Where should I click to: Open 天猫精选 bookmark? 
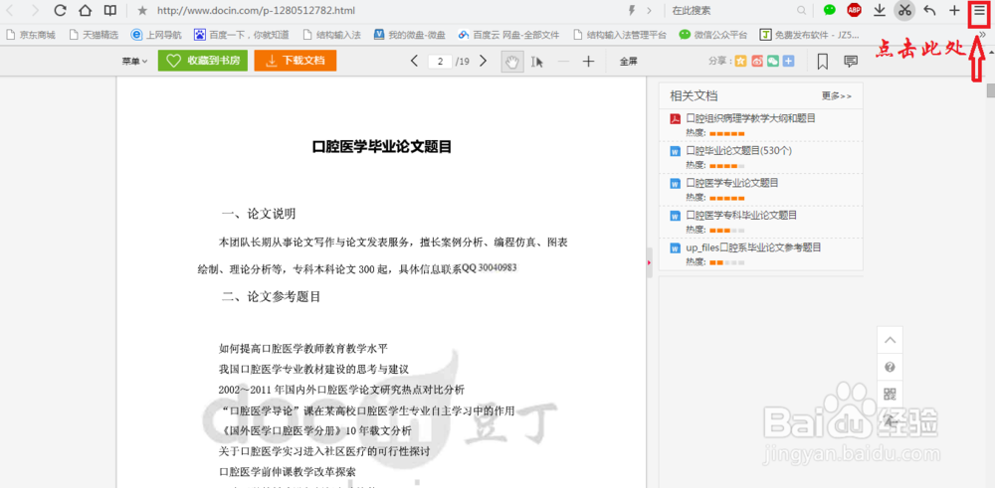coord(94,35)
